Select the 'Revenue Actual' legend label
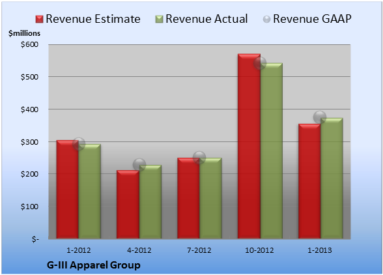The width and height of the screenshot is (383, 275). coord(206,19)
